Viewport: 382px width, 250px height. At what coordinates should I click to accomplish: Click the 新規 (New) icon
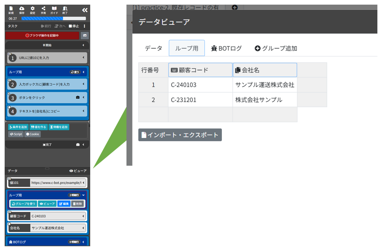point(11,10)
